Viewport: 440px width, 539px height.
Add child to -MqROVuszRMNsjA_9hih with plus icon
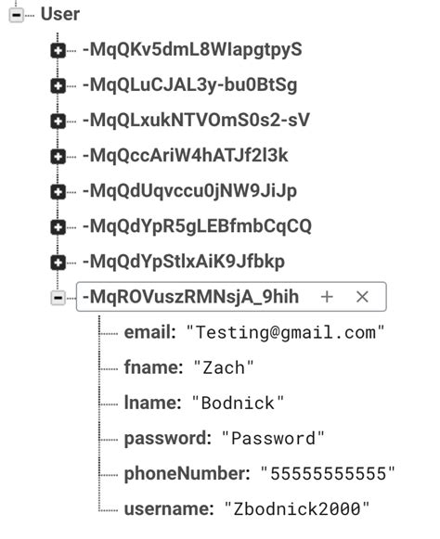pyautogui.click(x=327, y=297)
